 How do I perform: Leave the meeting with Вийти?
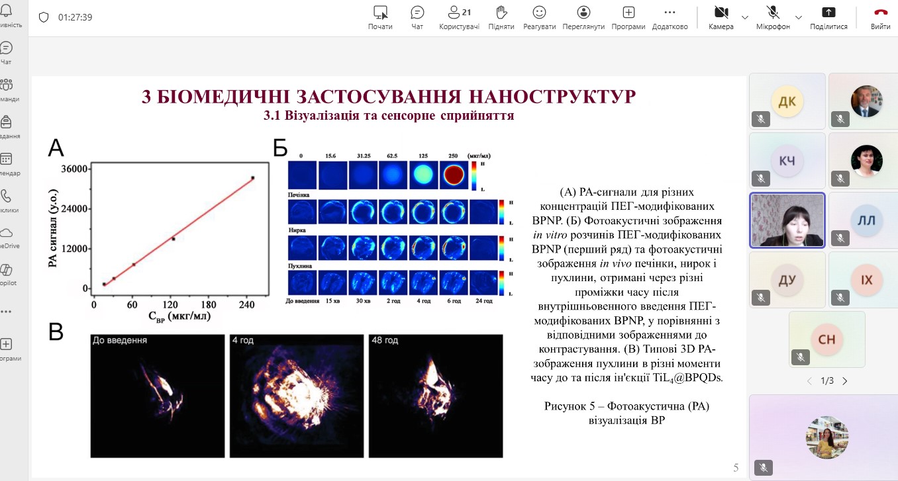[x=880, y=18]
